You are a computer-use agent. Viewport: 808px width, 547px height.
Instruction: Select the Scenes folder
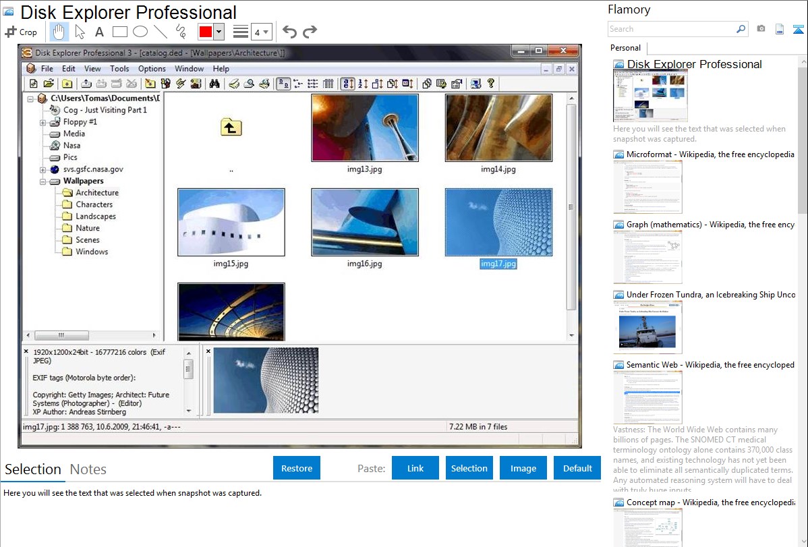point(82,240)
